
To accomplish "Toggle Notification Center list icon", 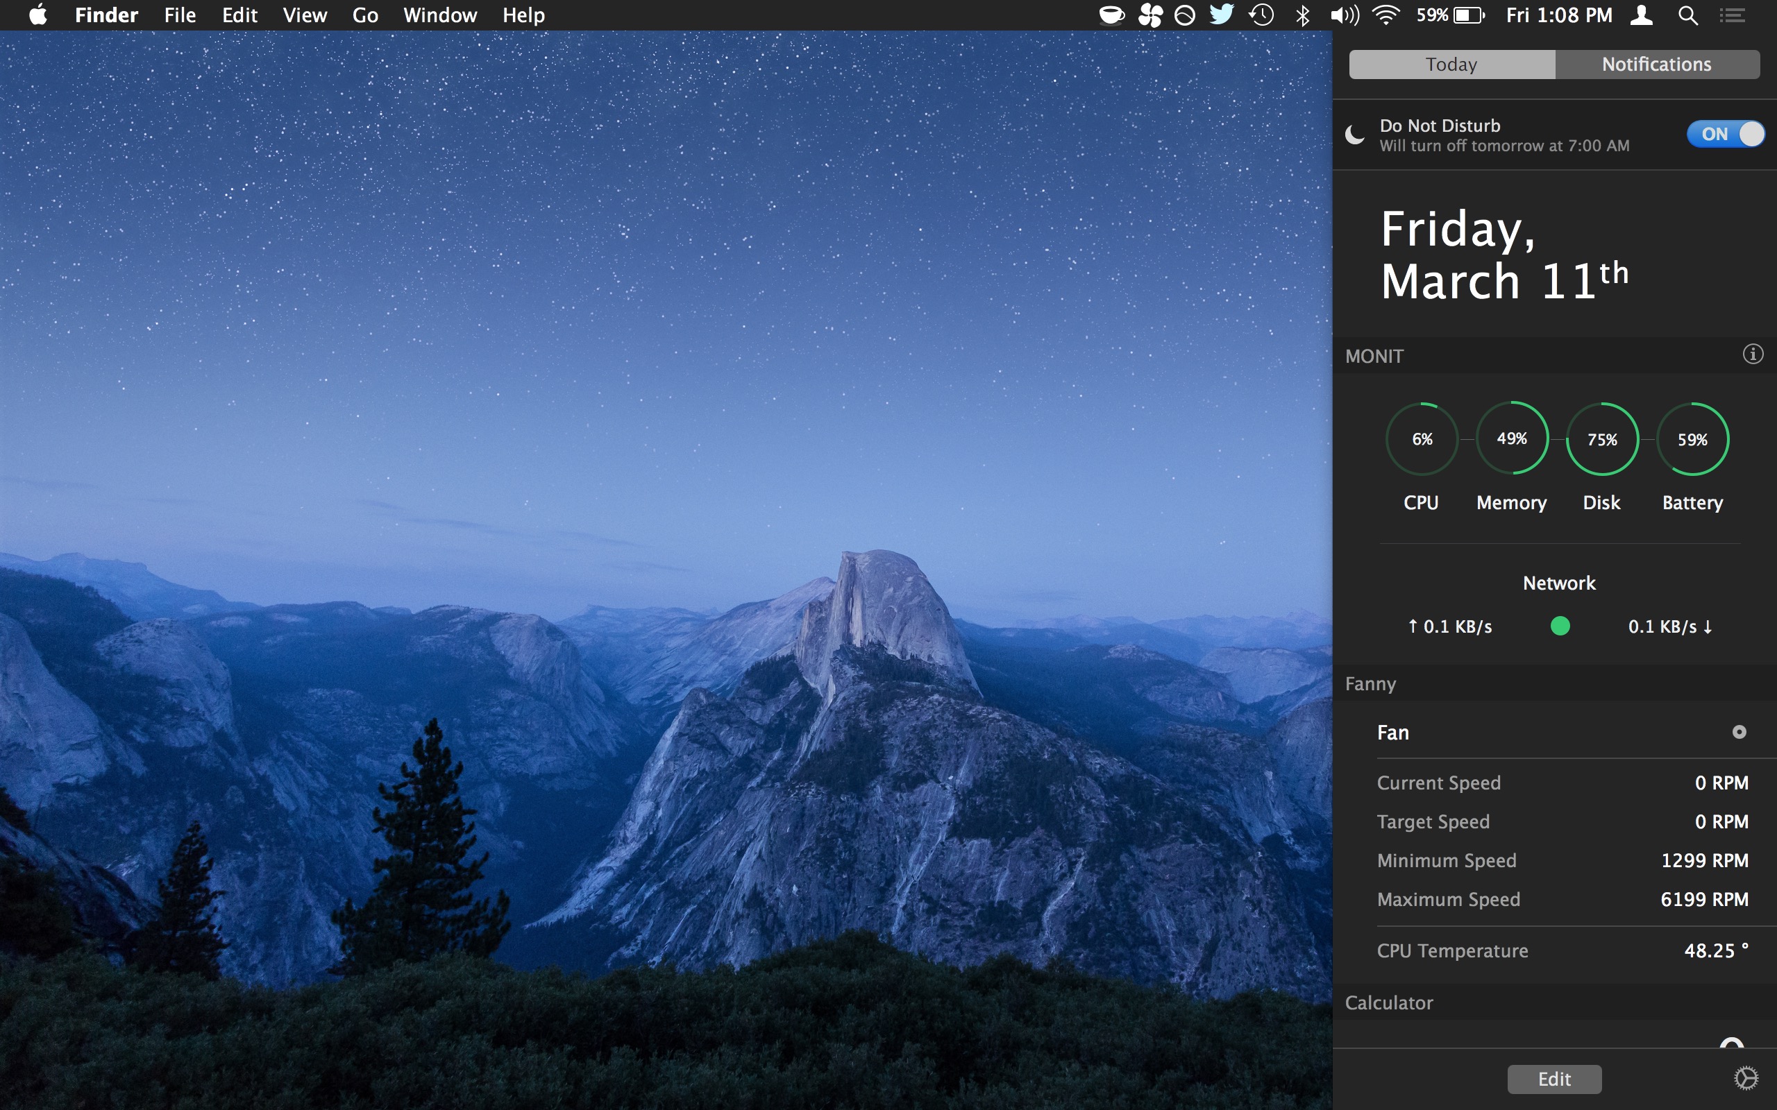I will pos(1733,15).
